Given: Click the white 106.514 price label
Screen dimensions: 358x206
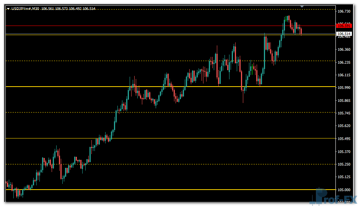Looking at the screenshot, I should click(343, 34).
